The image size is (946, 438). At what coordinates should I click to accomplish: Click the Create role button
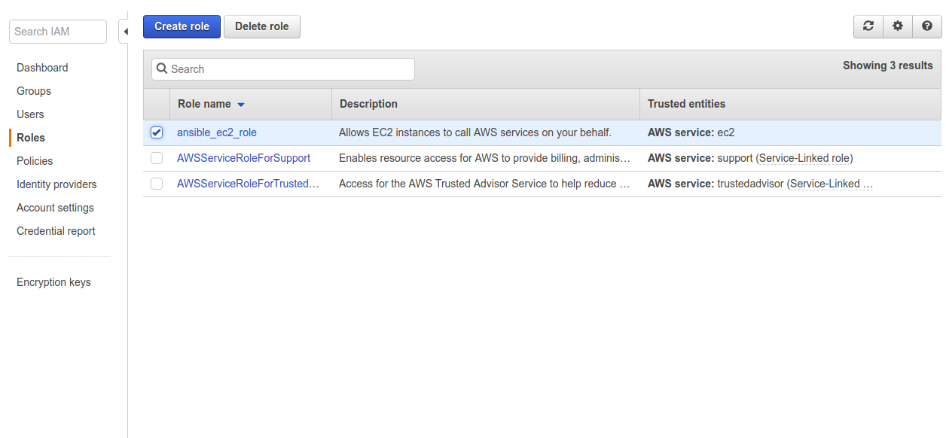(182, 26)
